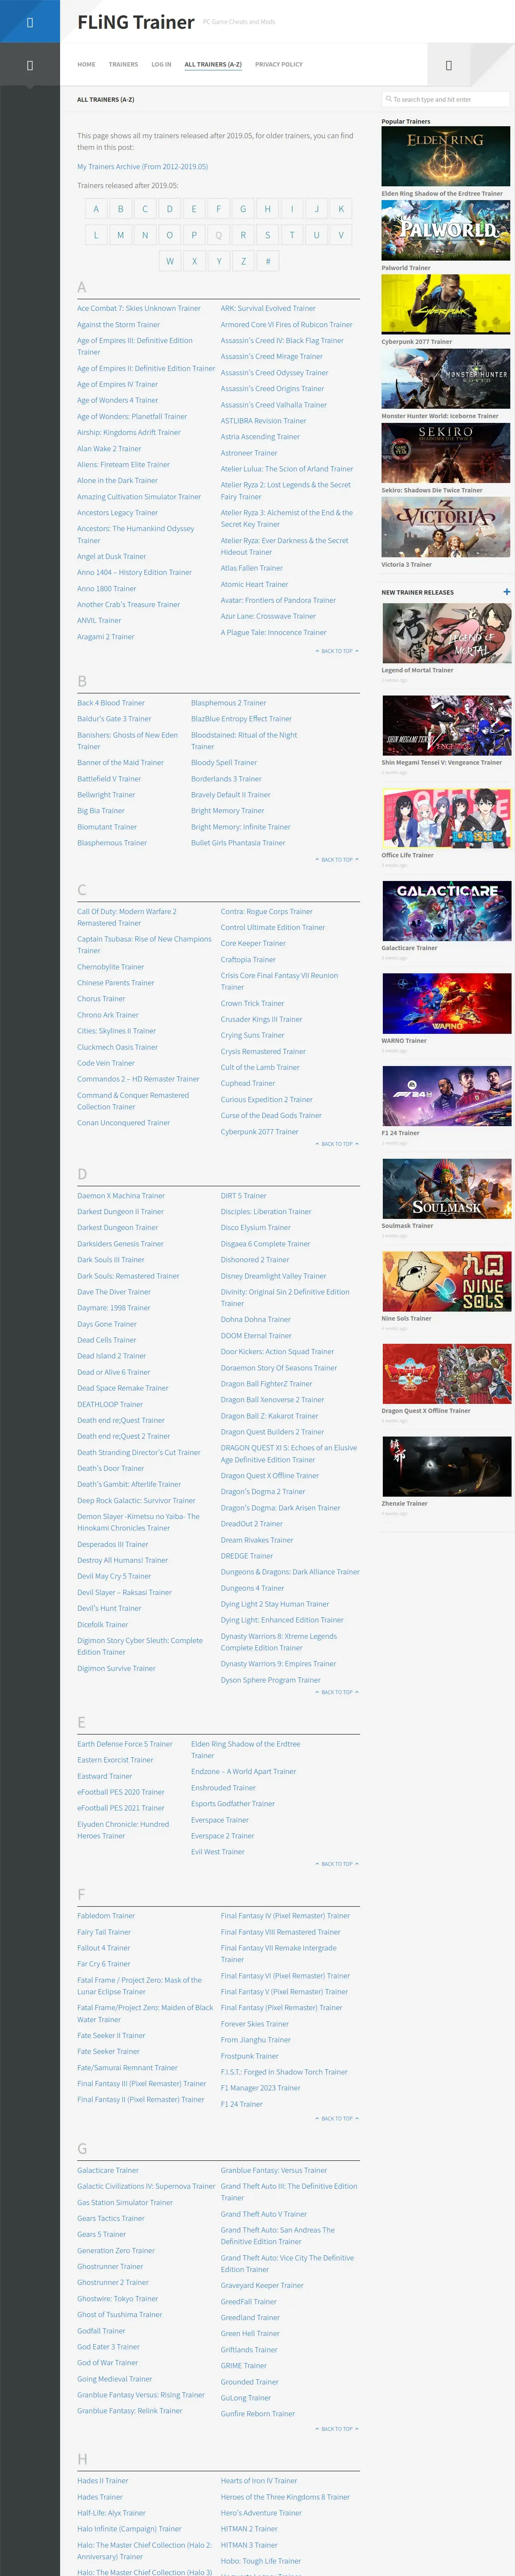Open the Log In menu item
The width and height of the screenshot is (515, 2576).
(x=161, y=64)
